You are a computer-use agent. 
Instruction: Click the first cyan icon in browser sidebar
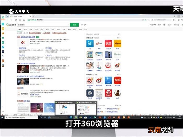[x=3, y=24]
